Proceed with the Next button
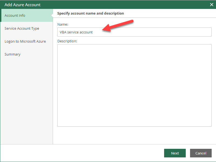Image resolution: width=216 pixels, height=162 pixels. [175, 153]
